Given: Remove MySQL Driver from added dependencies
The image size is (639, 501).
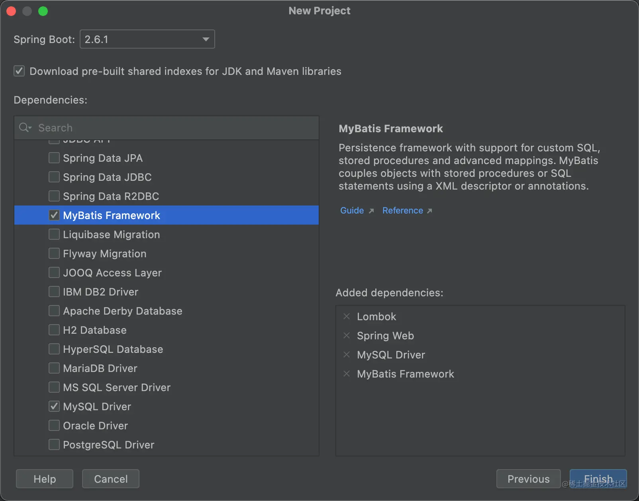Looking at the screenshot, I should pos(347,354).
